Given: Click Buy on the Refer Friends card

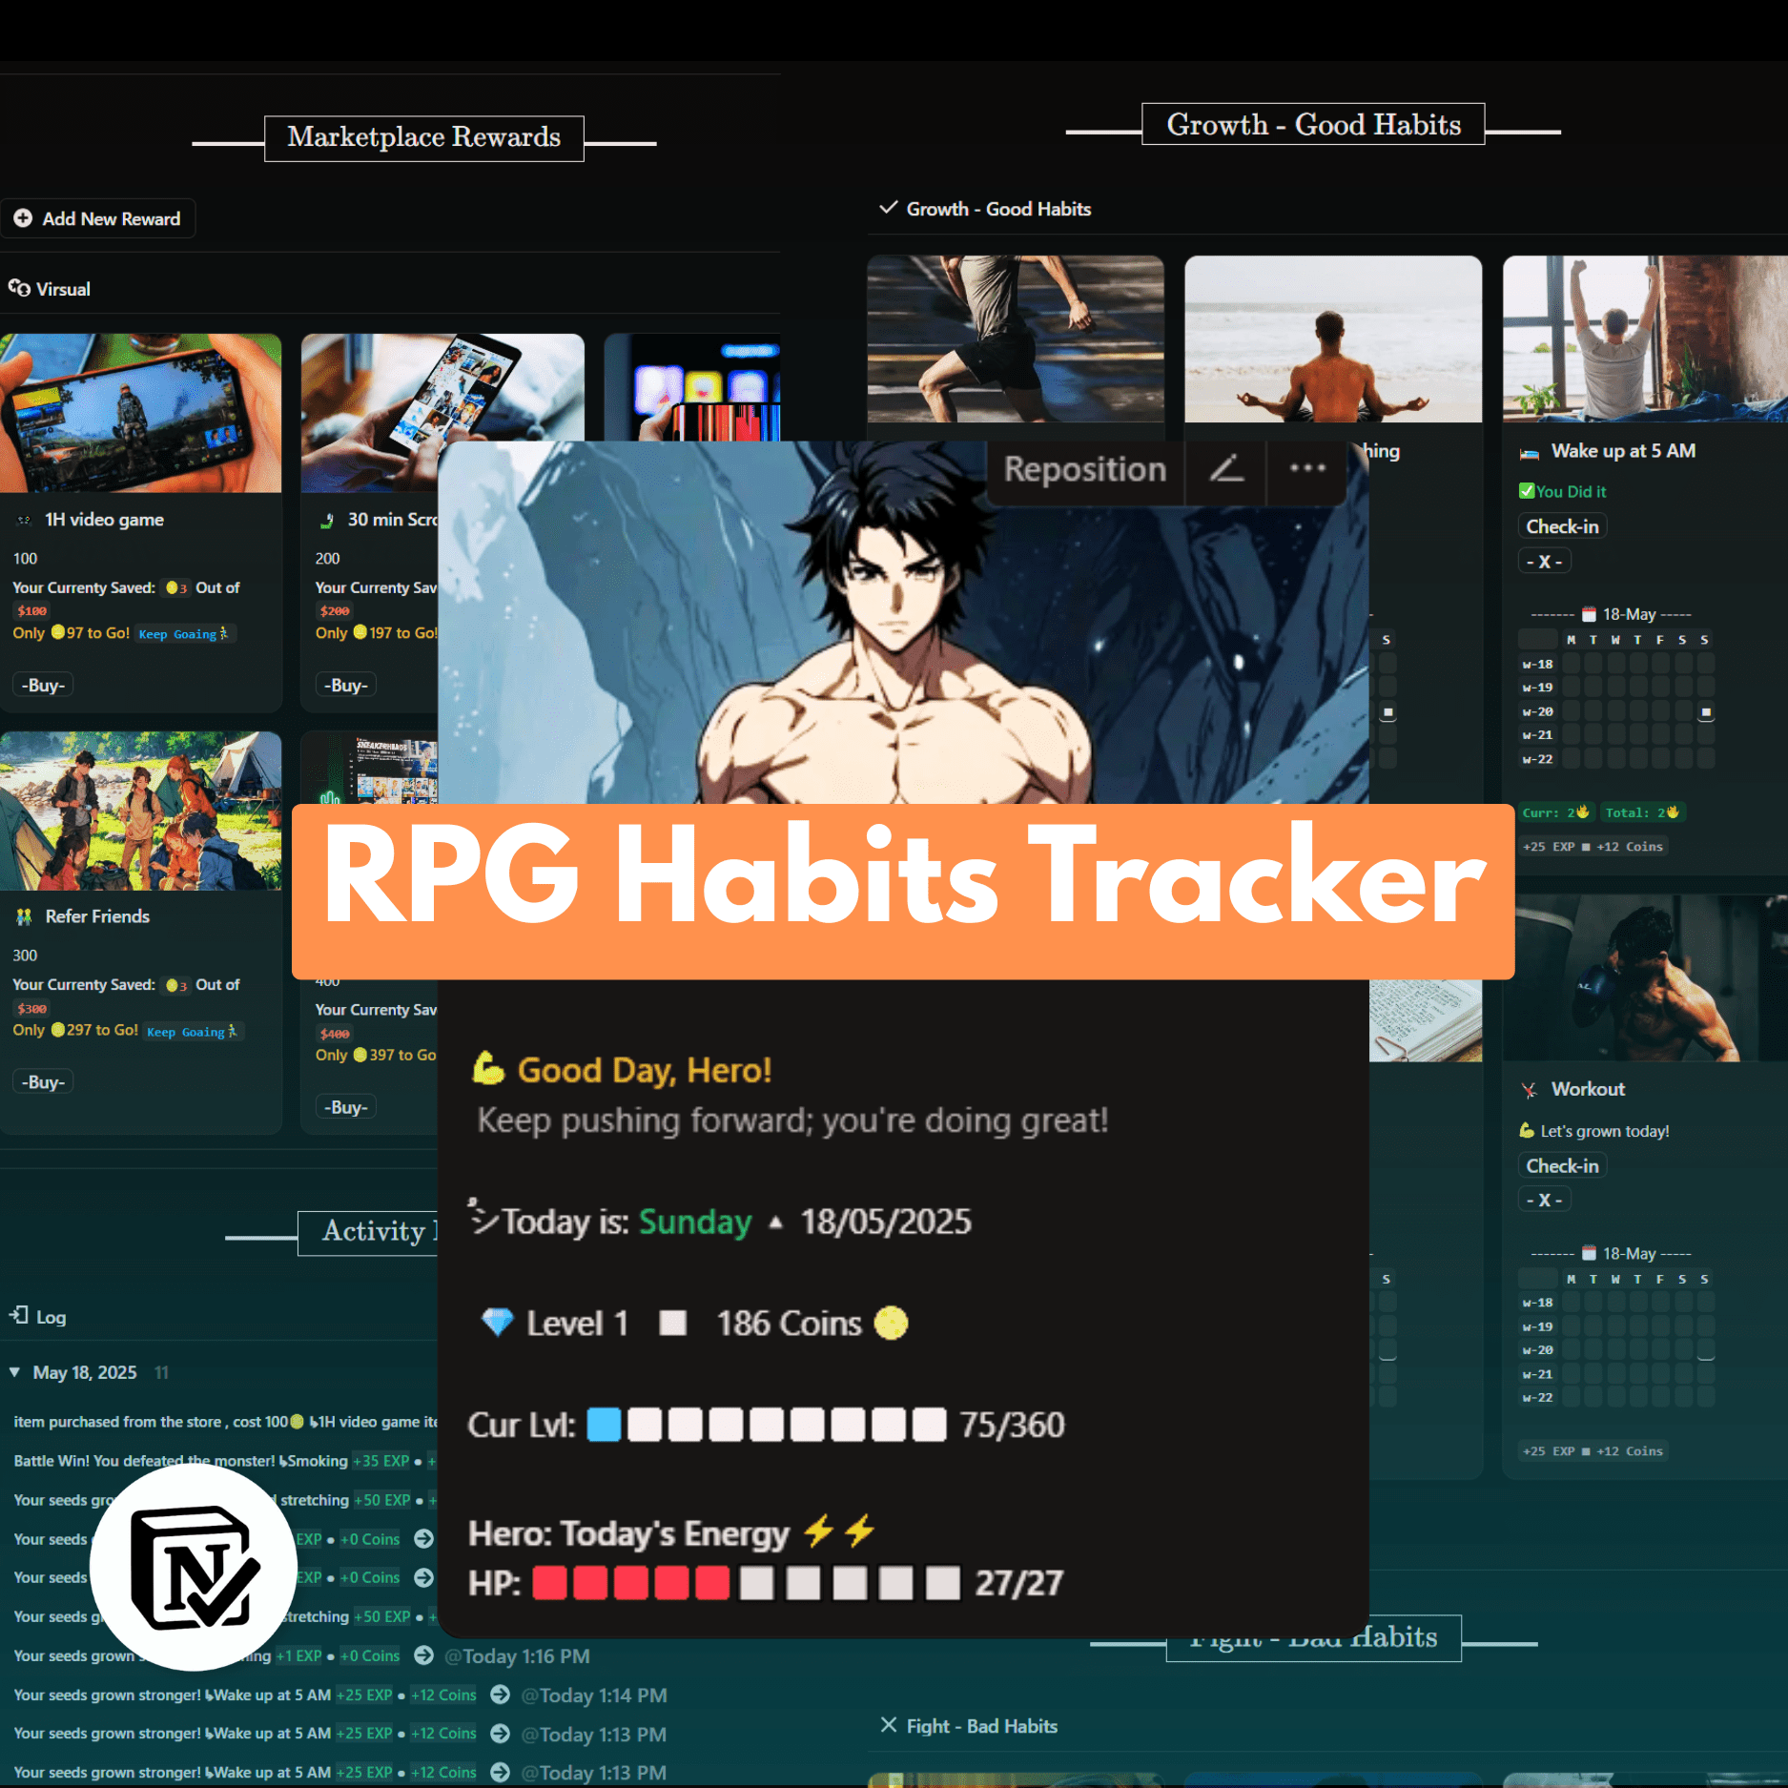Looking at the screenshot, I should (44, 1081).
